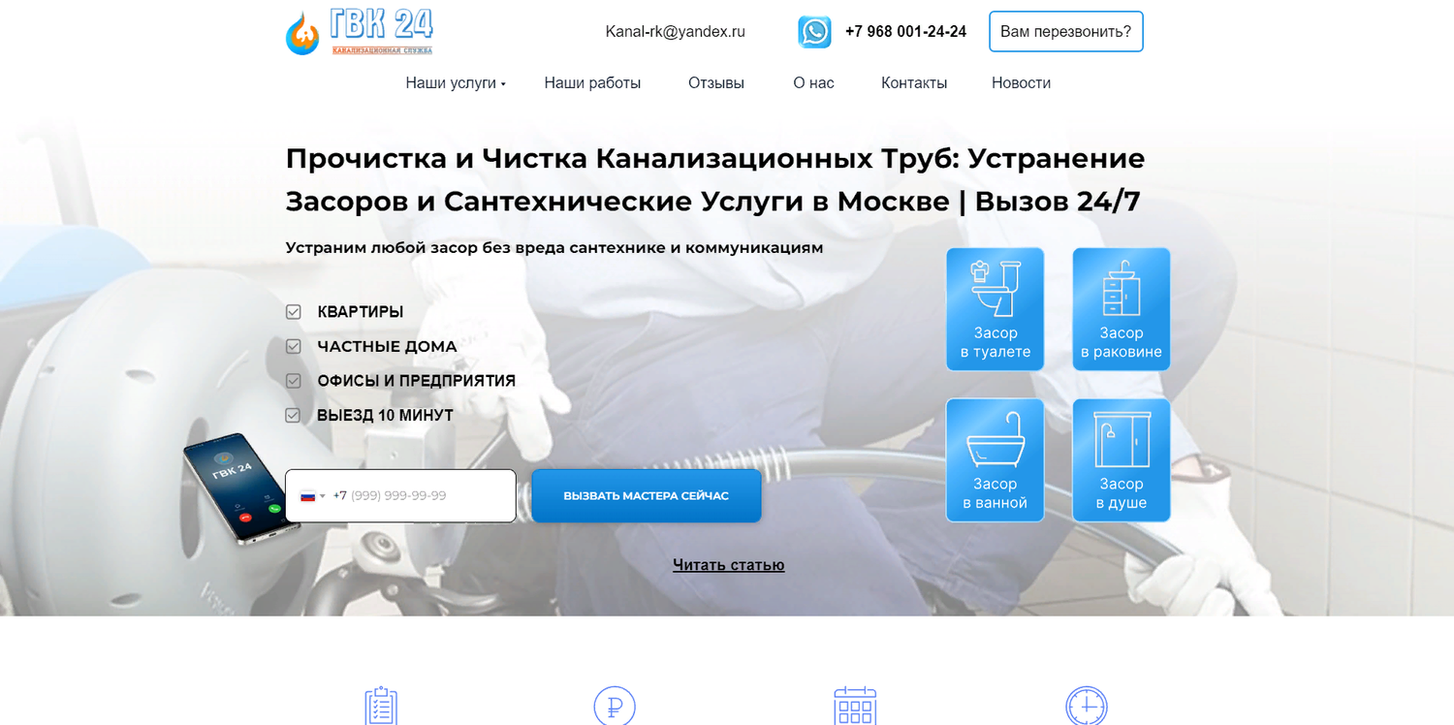Click the ВЫЕЗД 10 МИНУТ label text
The width and height of the screenshot is (1454, 725).
385,415
